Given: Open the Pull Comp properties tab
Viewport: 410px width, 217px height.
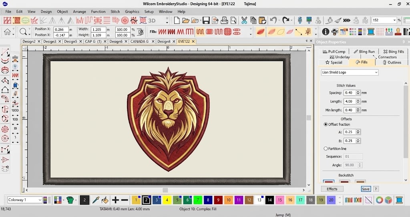Looking at the screenshot, I should pos(334,51).
